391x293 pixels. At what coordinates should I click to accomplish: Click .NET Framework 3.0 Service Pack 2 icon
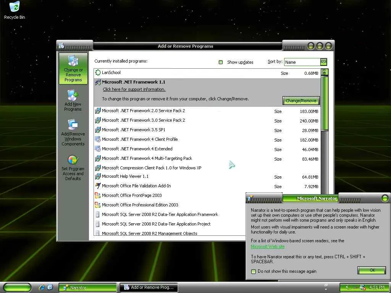(98, 120)
